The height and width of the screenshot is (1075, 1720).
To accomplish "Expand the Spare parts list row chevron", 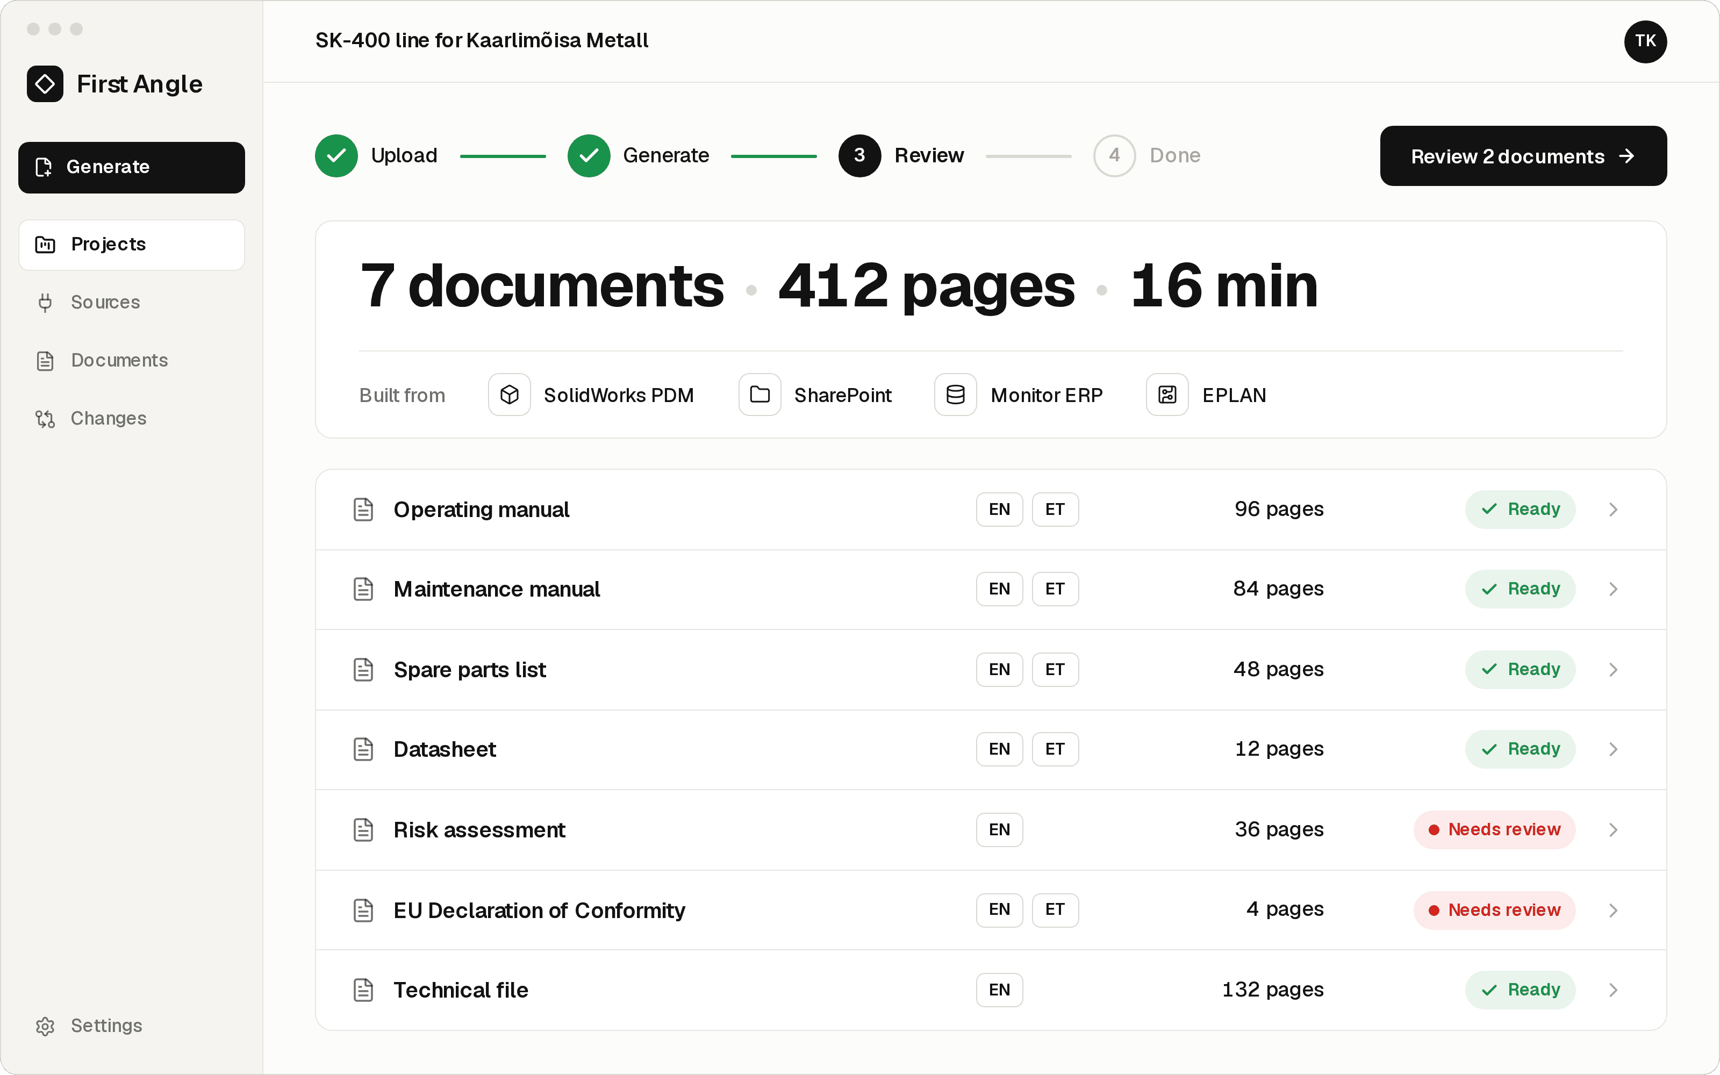I will point(1614,670).
